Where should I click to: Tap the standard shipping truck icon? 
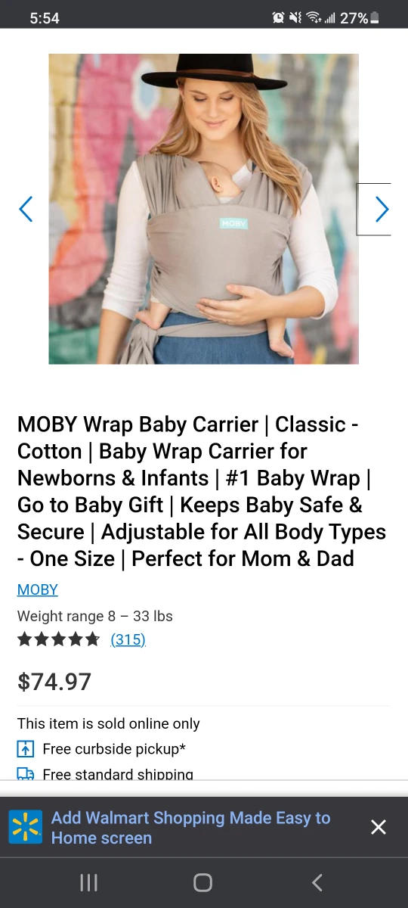click(26, 773)
